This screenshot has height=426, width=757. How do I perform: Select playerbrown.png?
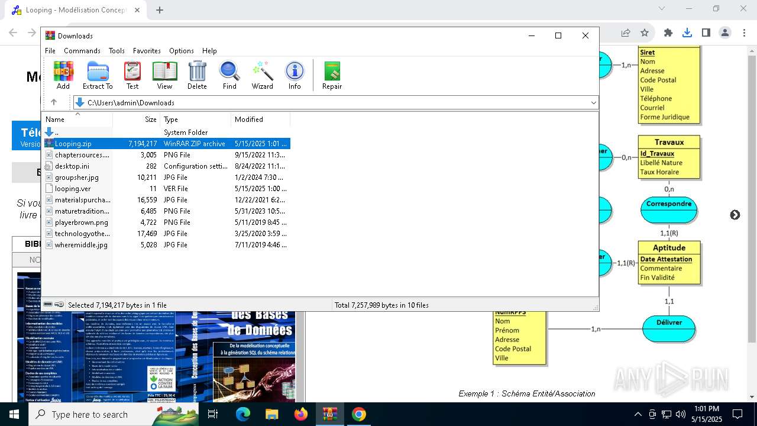tap(166, 222)
